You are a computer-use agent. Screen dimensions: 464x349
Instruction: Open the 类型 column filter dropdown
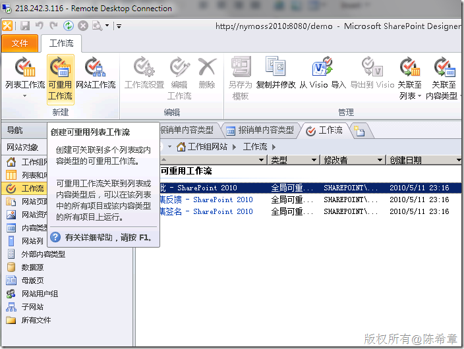pyautogui.click(x=314, y=160)
